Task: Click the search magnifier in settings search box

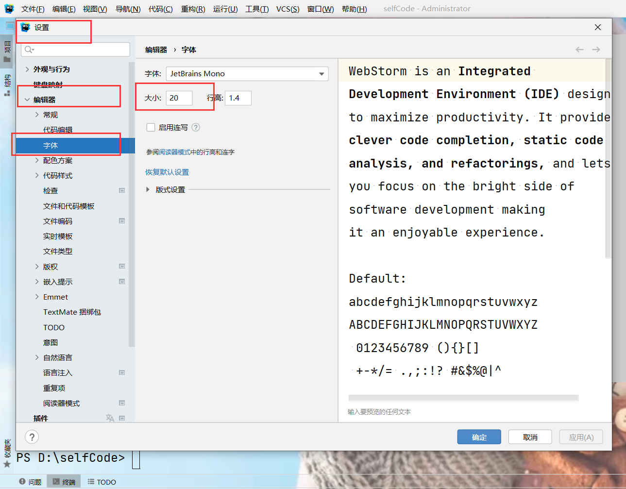Action: click(27, 50)
